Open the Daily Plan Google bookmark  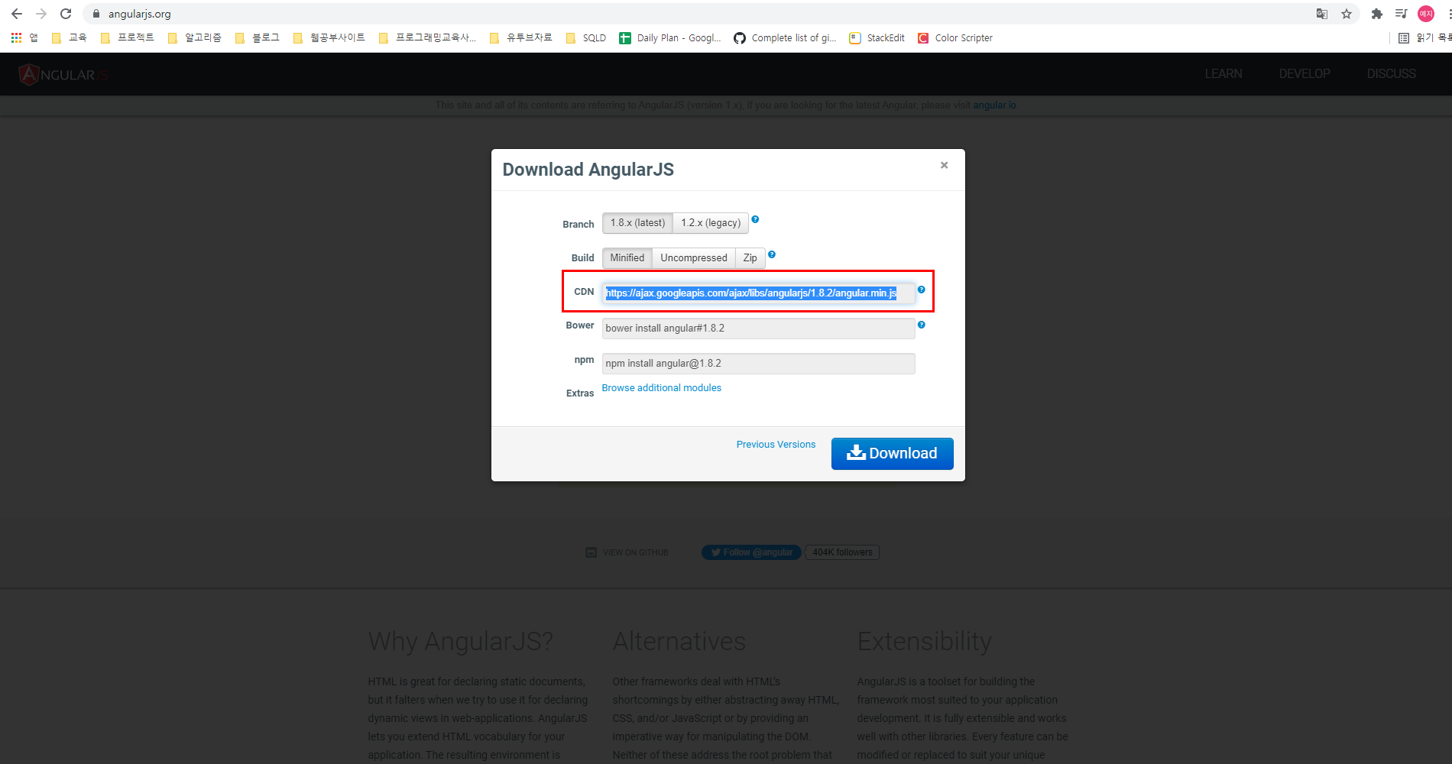point(670,37)
